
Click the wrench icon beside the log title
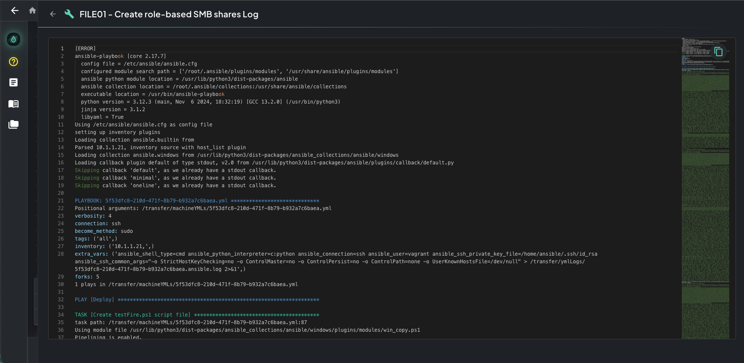[69, 14]
